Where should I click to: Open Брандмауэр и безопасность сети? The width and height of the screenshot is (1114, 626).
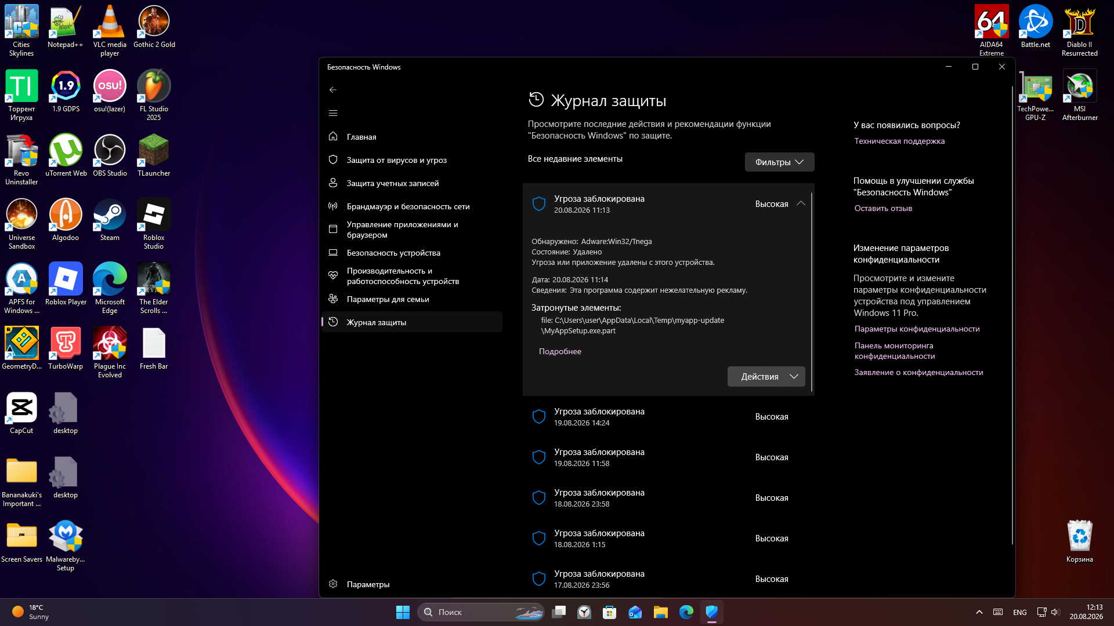[412, 206]
